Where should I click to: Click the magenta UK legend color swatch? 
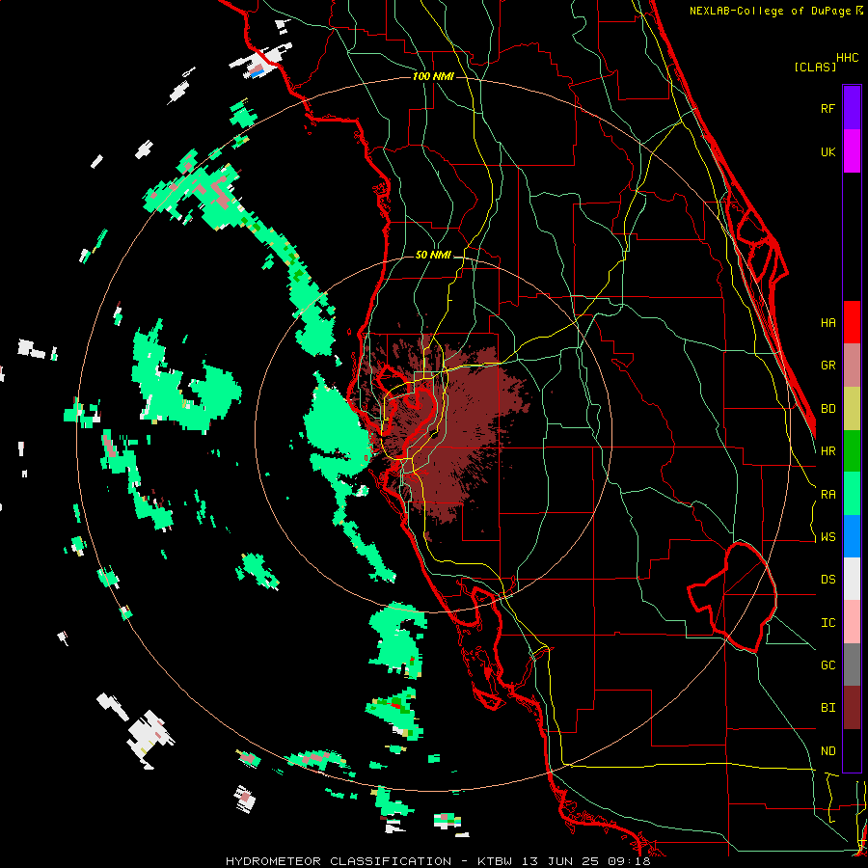(x=852, y=151)
